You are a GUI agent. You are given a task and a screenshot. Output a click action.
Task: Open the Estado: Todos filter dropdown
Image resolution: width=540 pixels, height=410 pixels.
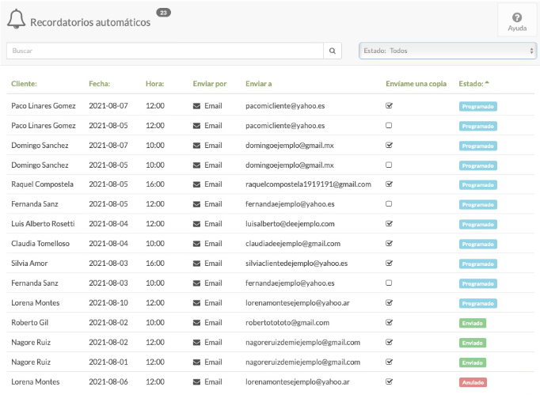point(447,51)
